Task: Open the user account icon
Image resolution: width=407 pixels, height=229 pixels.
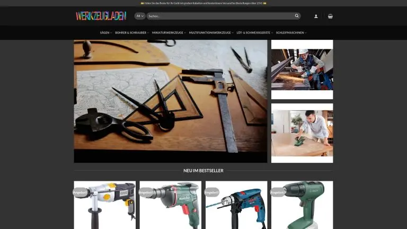Action: tap(316, 16)
